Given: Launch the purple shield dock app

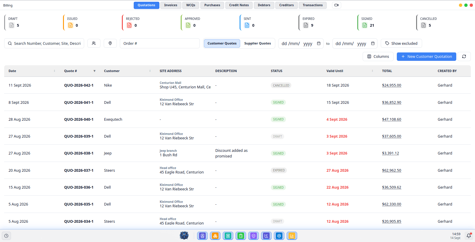Looking at the screenshot, I should [254, 236].
